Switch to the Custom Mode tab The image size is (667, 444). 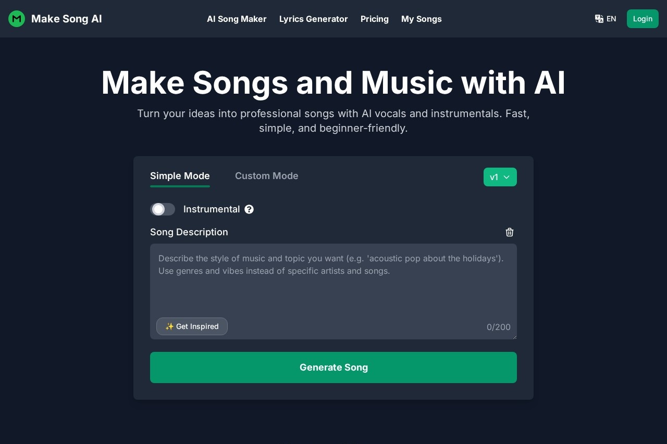267,176
